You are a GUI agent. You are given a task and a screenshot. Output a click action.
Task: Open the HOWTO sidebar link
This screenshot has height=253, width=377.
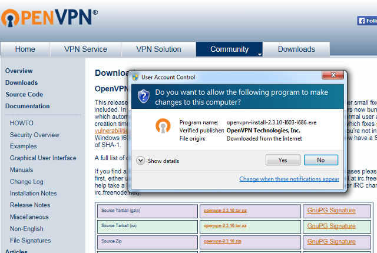tap(22, 123)
